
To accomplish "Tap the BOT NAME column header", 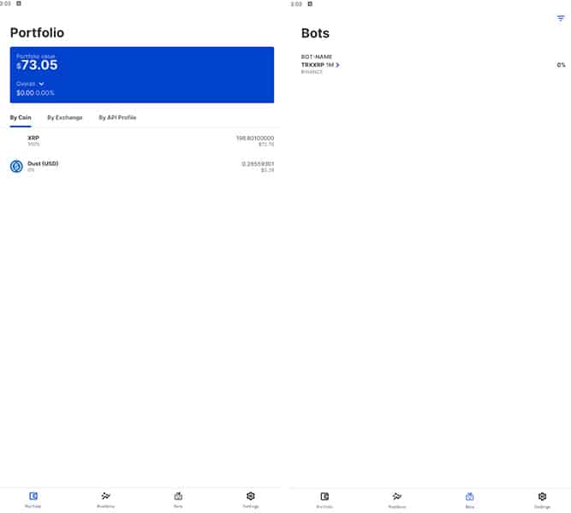I will coord(317,56).
